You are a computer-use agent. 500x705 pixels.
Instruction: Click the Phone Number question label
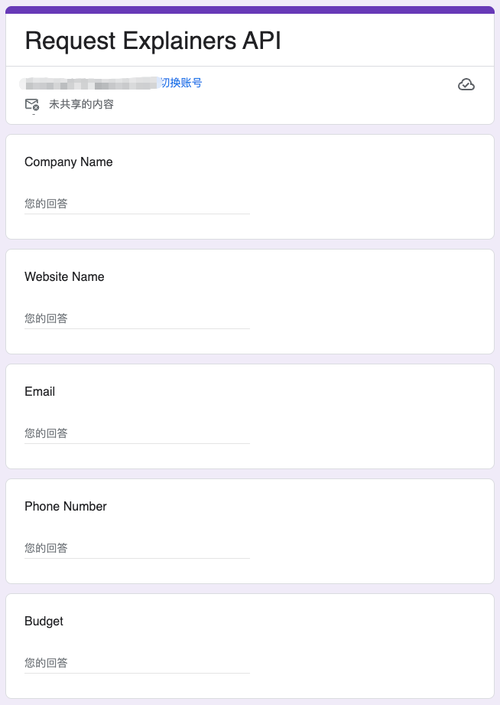click(x=66, y=507)
